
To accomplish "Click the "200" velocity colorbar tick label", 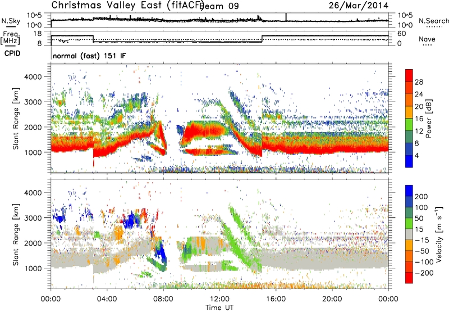I will (x=421, y=196).
